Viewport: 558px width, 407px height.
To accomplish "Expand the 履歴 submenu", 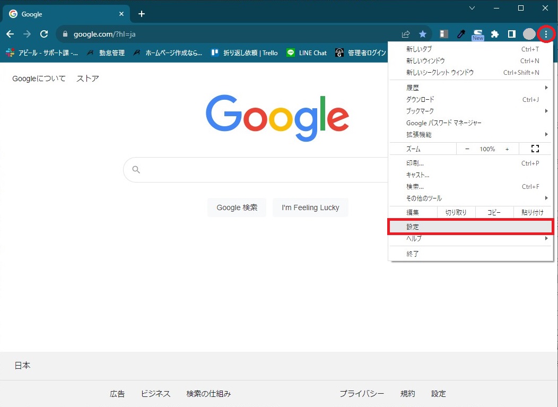I will [470, 88].
